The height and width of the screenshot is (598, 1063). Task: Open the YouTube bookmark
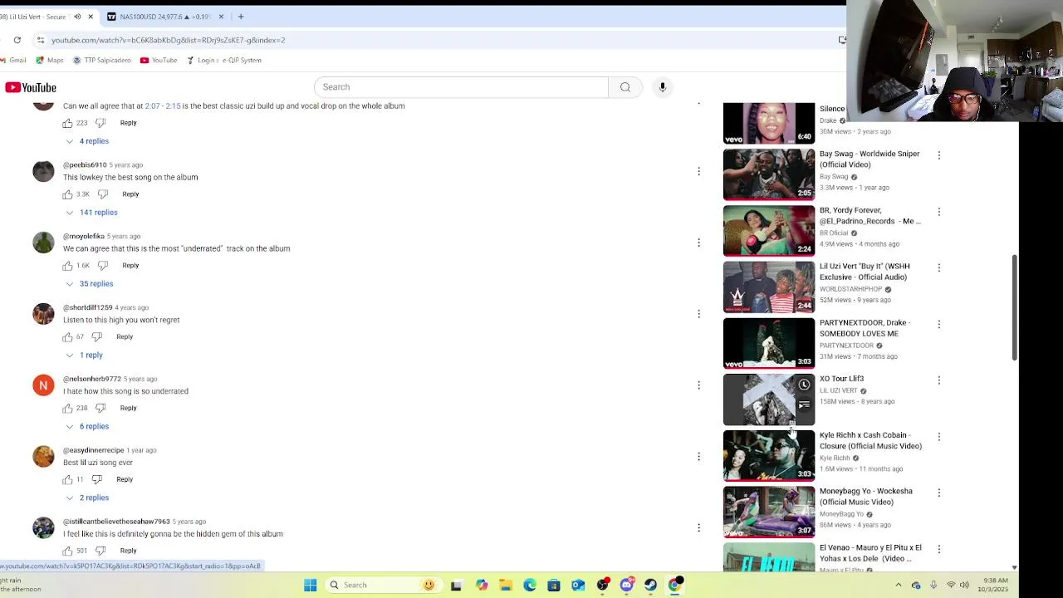(x=159, y=61)
